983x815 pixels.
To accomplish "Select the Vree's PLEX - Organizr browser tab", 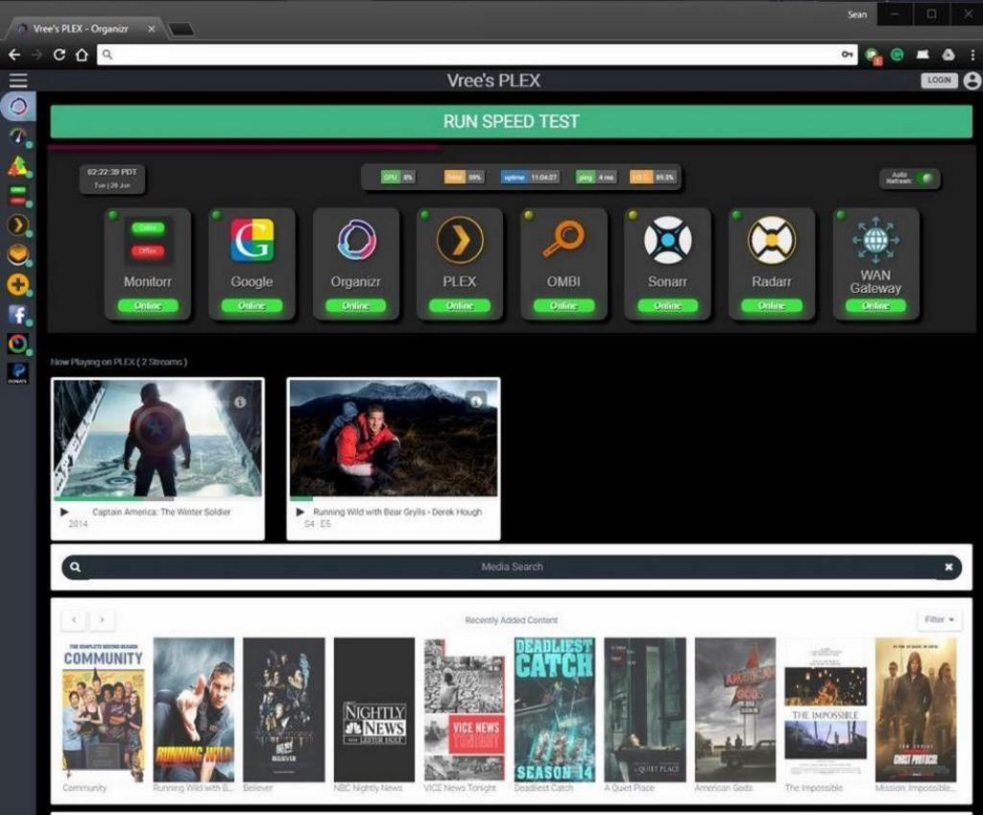I will pyautogui.click(x=84, y=29).
